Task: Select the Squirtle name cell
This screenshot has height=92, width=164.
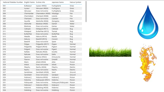Action: pos(27,21)
